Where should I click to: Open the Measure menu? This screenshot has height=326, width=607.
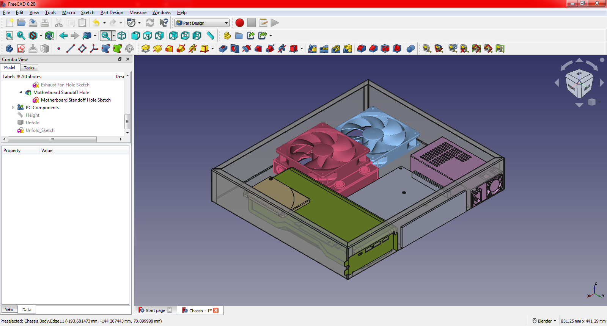pyautogui.click(x=138, y=13)
